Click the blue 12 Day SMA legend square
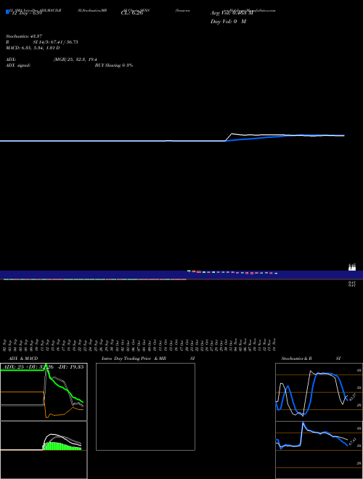363x479 pixels. click(7, 12)
